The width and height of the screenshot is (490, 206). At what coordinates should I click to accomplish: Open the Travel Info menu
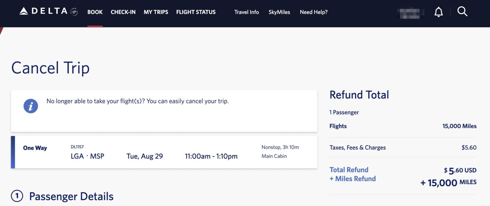246,12
